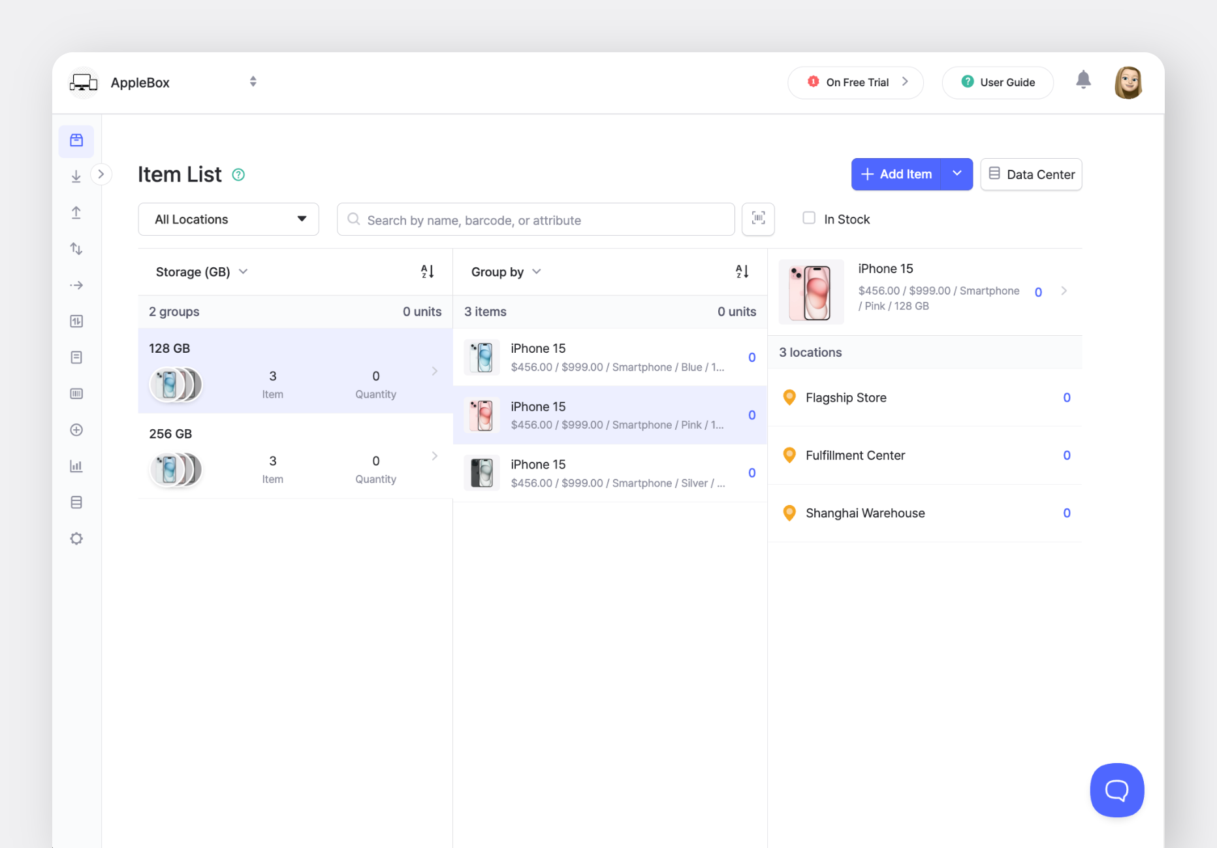Open the Data Center
The image size is (1217, 848).
[x=1031, y=174]
